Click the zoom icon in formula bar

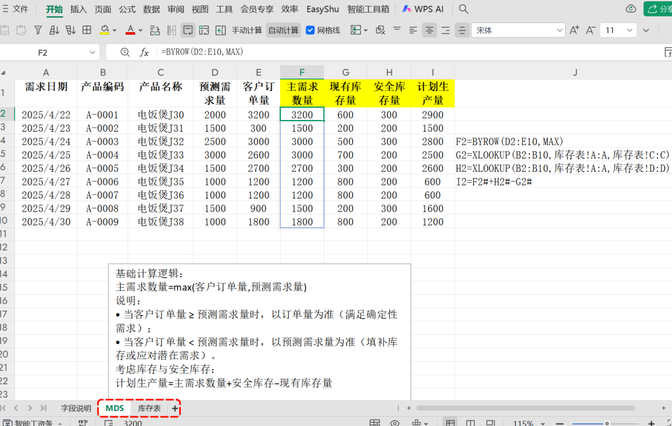(125, 52)
